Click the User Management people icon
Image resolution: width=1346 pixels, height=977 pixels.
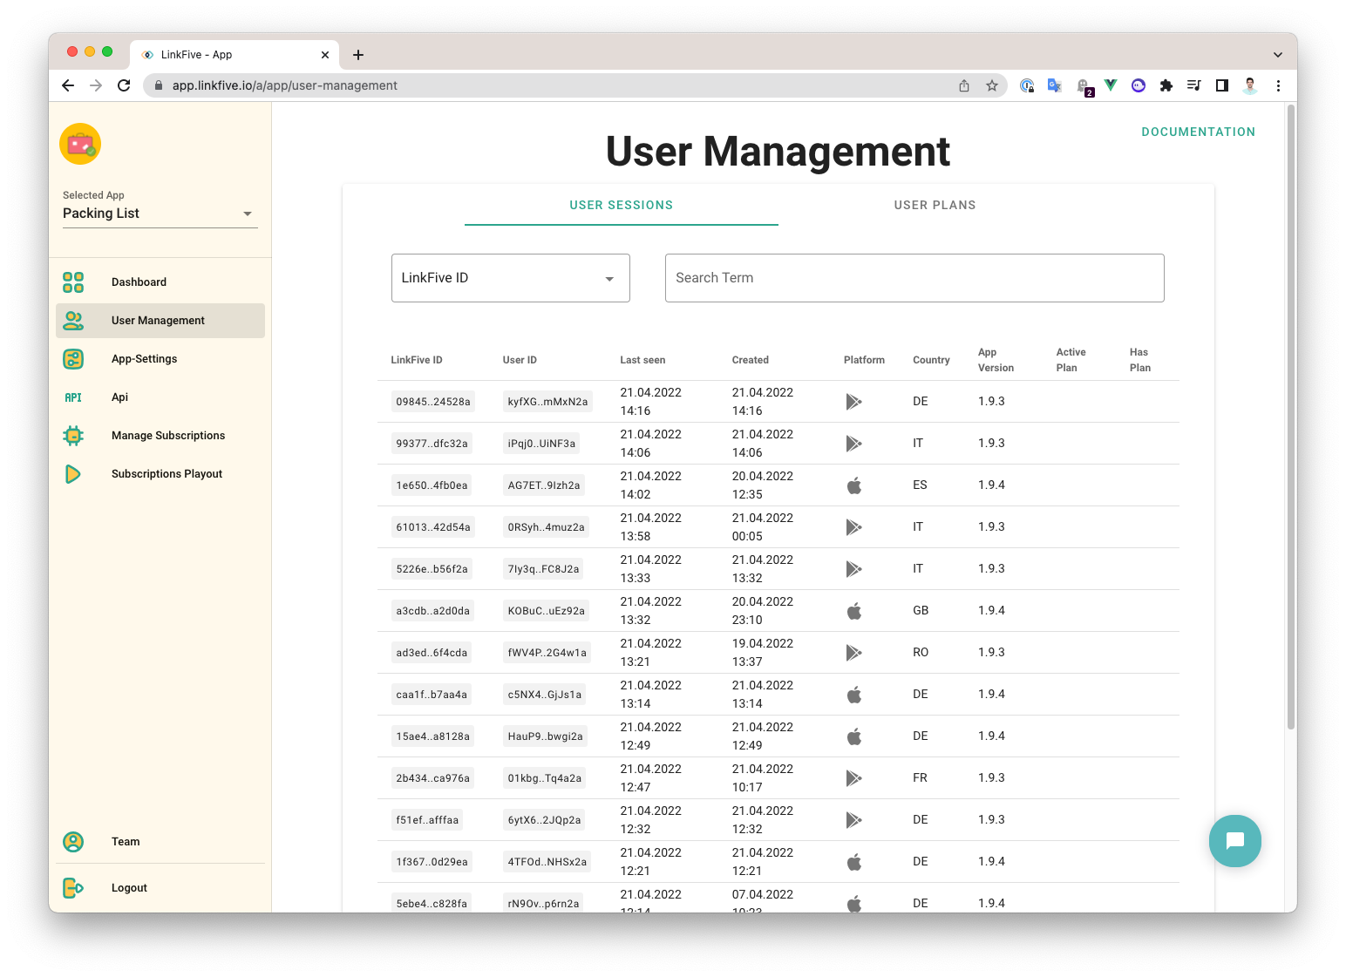pyautogui.click(x=73, y=321)
